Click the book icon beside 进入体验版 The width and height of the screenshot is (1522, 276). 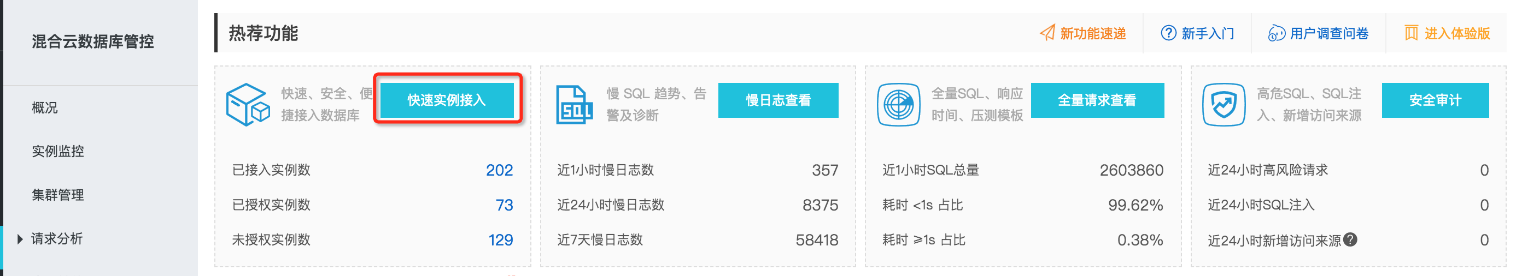point(1411,33)
